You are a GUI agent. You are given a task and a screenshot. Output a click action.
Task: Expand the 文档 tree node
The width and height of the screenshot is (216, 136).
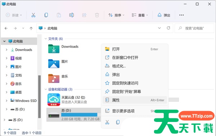(6, 75)
